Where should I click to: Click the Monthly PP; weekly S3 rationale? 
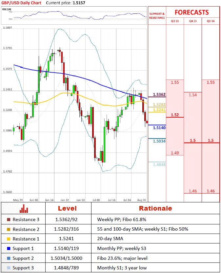click(122, 248)
